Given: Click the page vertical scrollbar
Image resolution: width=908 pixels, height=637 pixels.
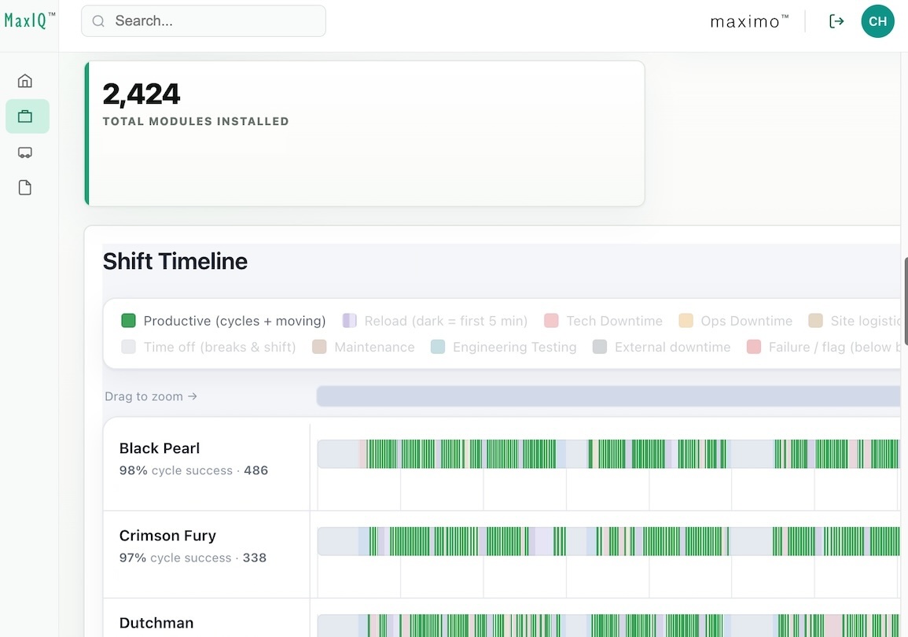Looking at the screenshot, I should pos(906,301).
